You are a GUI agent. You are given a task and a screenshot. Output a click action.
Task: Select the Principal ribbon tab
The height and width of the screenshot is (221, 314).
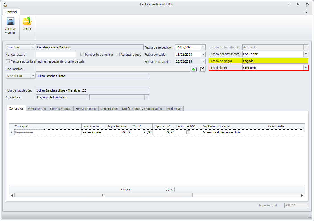pos(11,12)
